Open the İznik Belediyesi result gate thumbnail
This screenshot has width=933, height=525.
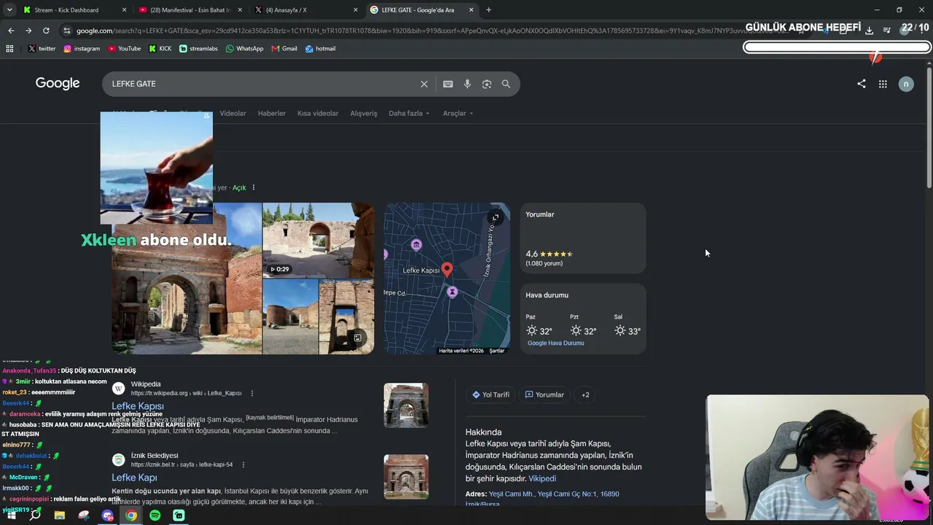[406, 477]
